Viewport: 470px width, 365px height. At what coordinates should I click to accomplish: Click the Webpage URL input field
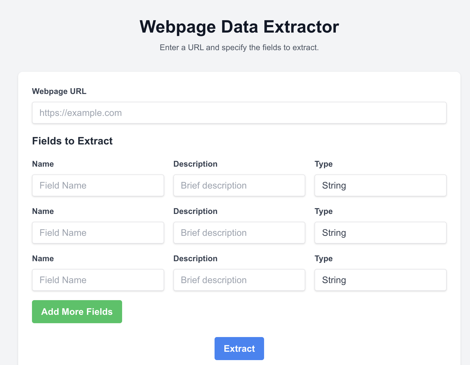coord(239,113)
